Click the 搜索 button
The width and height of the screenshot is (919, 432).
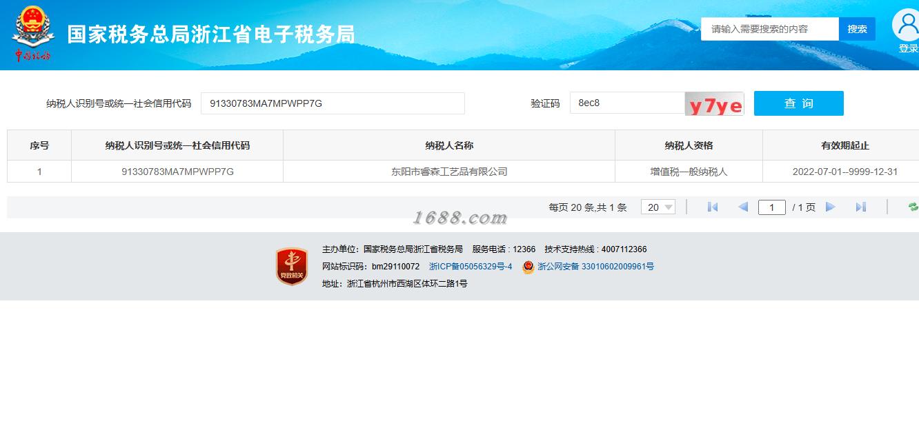pos(857,29)
